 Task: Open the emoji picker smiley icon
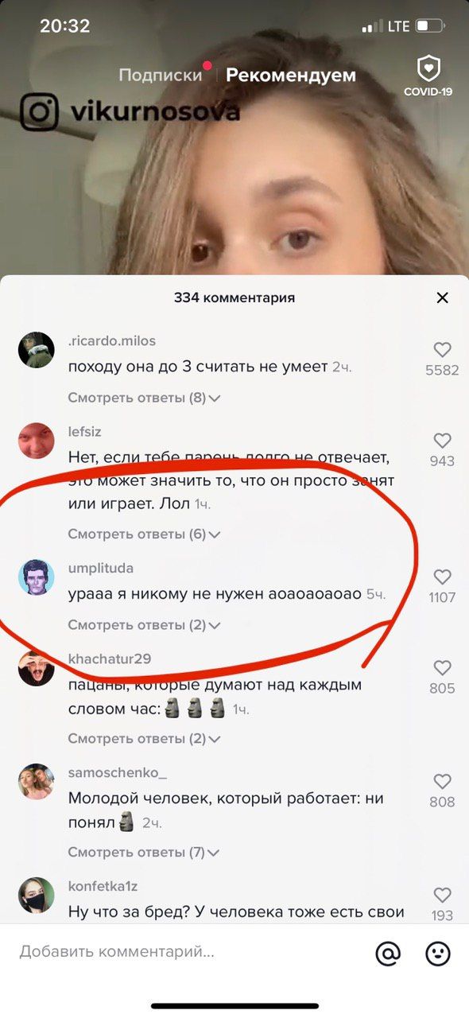tap(438, 953)
